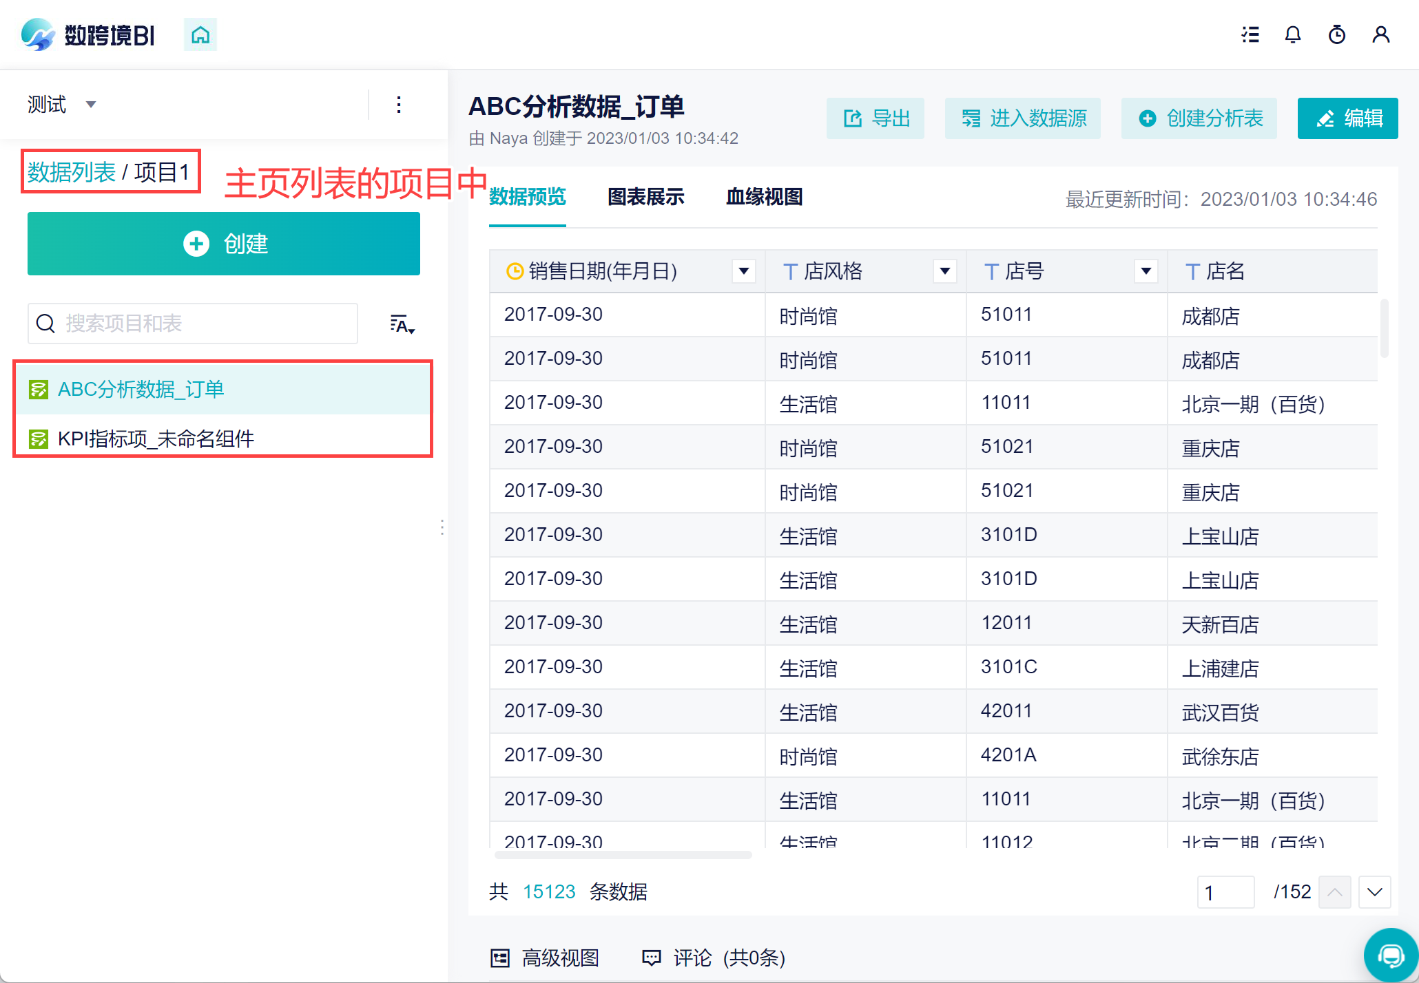Open the task list icon
This screenshot has width=1419, height=983.
(x=1250, y=34)
